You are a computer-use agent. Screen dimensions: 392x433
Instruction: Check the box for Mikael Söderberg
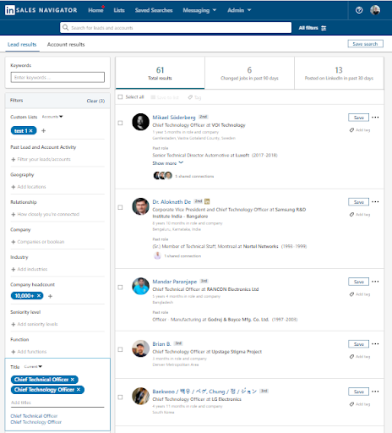click(x=120, y=123)
